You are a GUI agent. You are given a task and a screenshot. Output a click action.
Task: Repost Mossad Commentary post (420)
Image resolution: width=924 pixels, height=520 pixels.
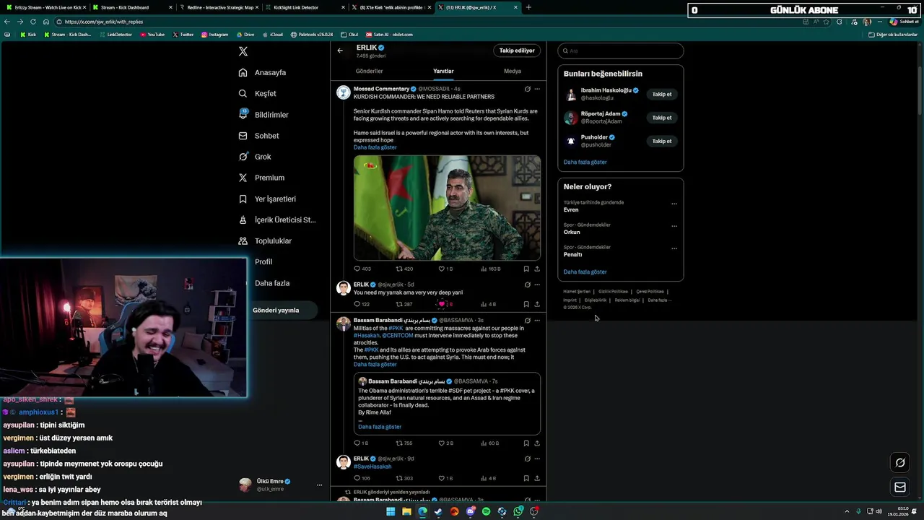(404, 269)
